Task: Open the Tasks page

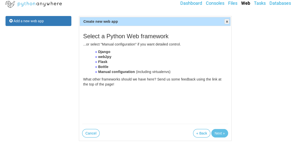Action: [260, 3]
